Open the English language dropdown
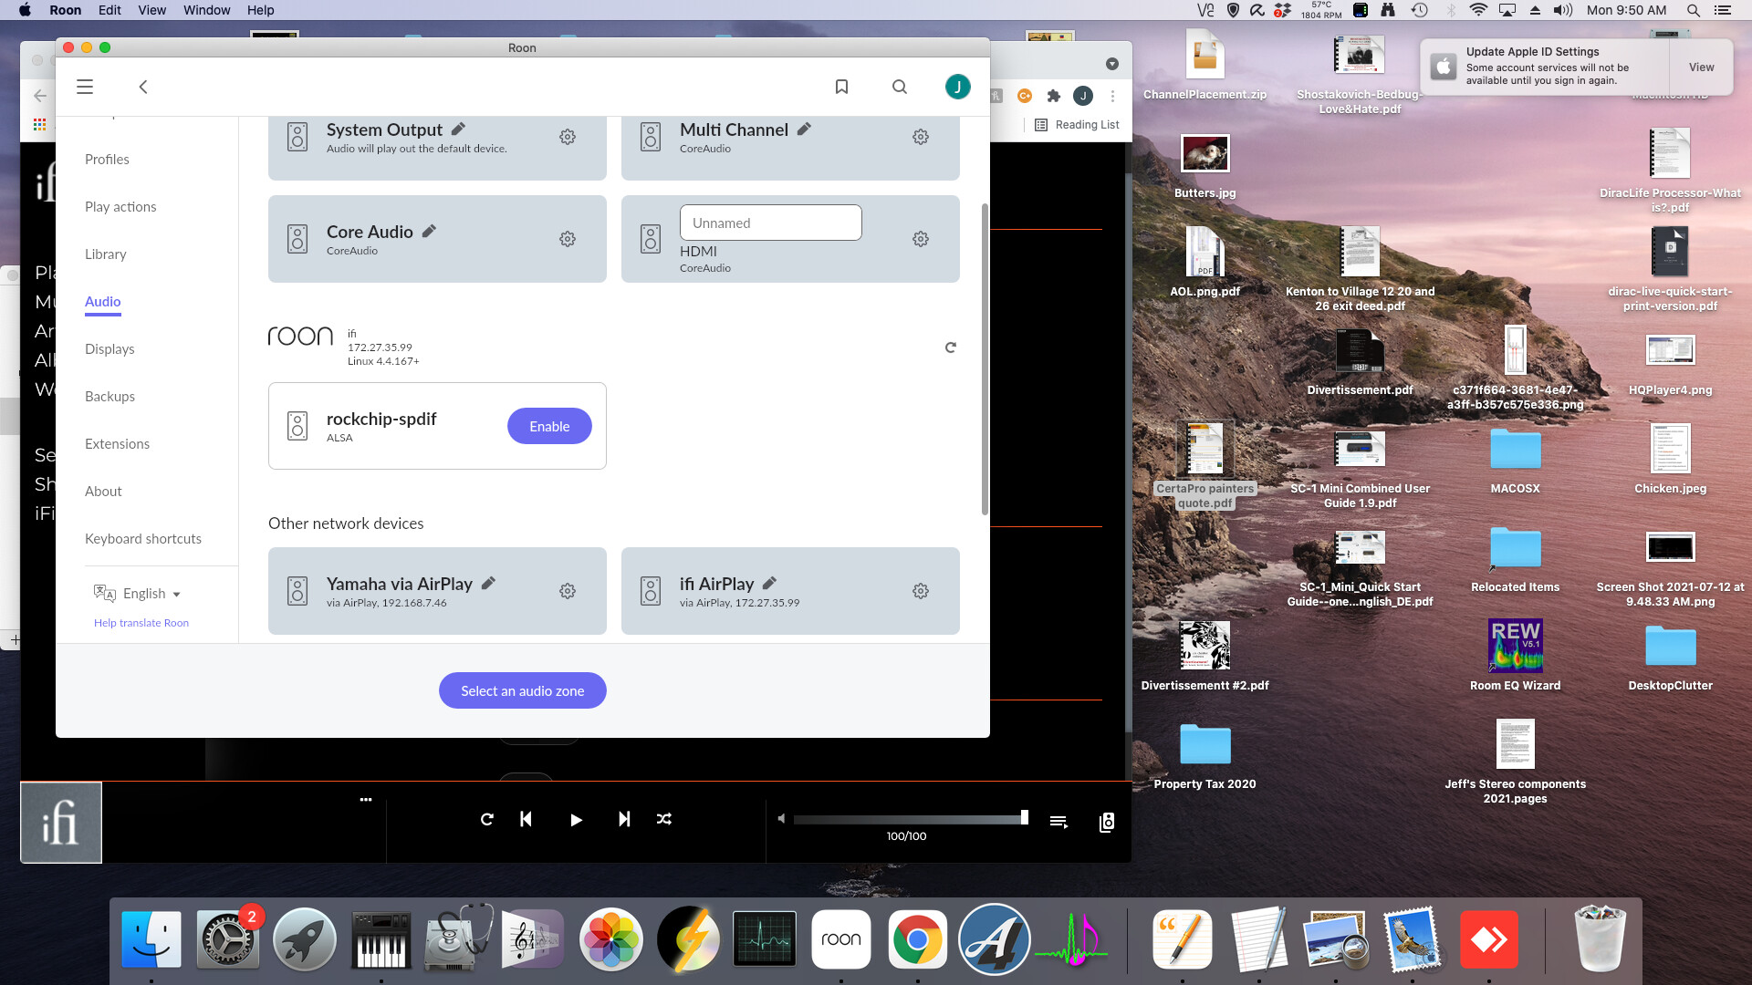1752x985 pixels. 137,594
